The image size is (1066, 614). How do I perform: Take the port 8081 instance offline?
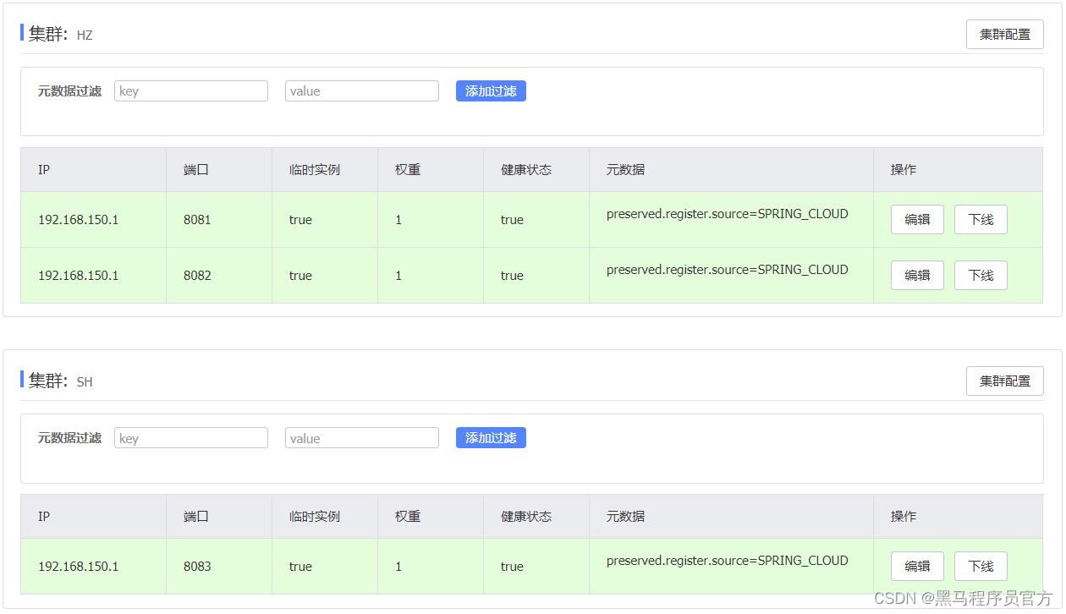tap(981, 220)
